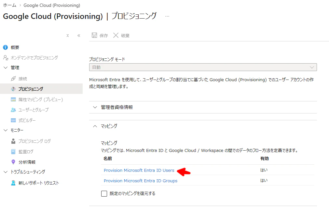
Task: Click はい in the Users mapping row
Action: [264, 170]
